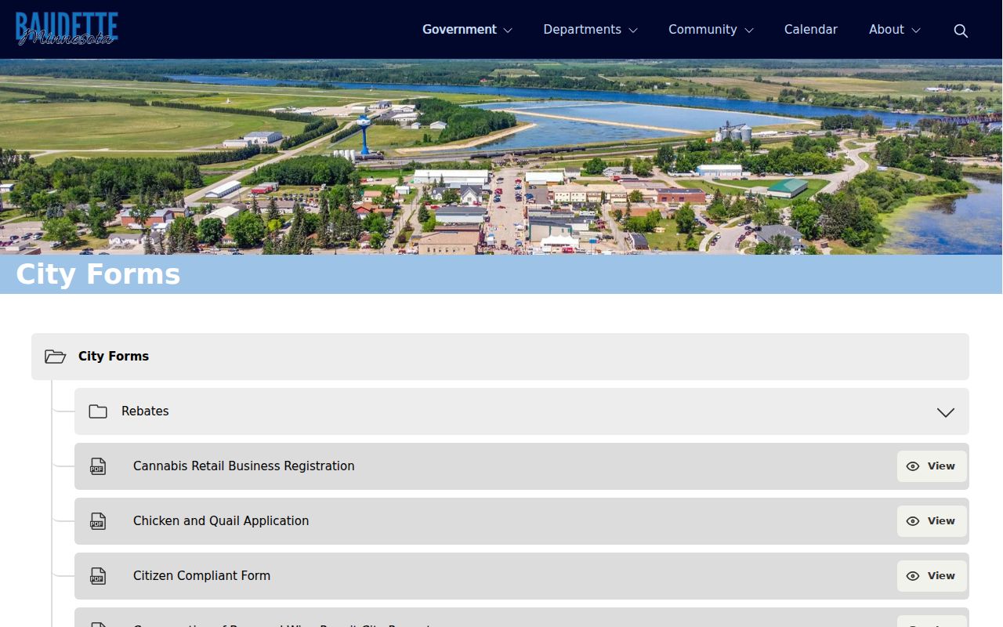The image size is (1003, 627).
Task: Open the search magnifier icon
Action: point(961,31)
